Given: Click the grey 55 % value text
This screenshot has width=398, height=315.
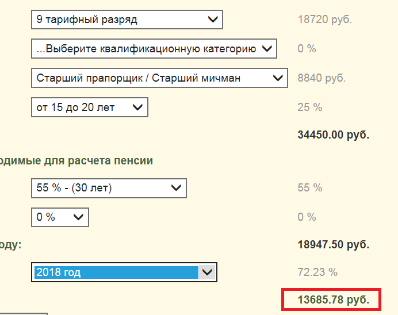Looking at the screenshot, I should (310, 188).
